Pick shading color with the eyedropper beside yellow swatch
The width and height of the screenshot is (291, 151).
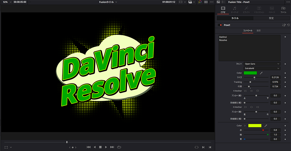pyautogui.click(x=266, y=126)
